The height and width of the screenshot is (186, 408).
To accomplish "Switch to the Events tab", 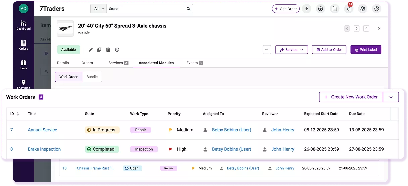I will [x=194, y=63].
